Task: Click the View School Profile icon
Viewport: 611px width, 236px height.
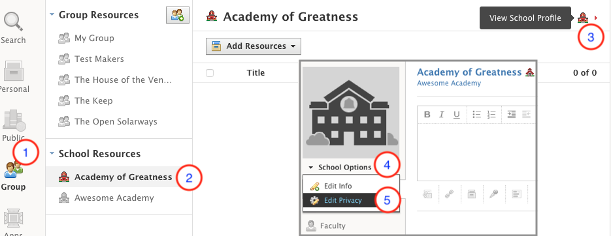Action: click(582, 18)
